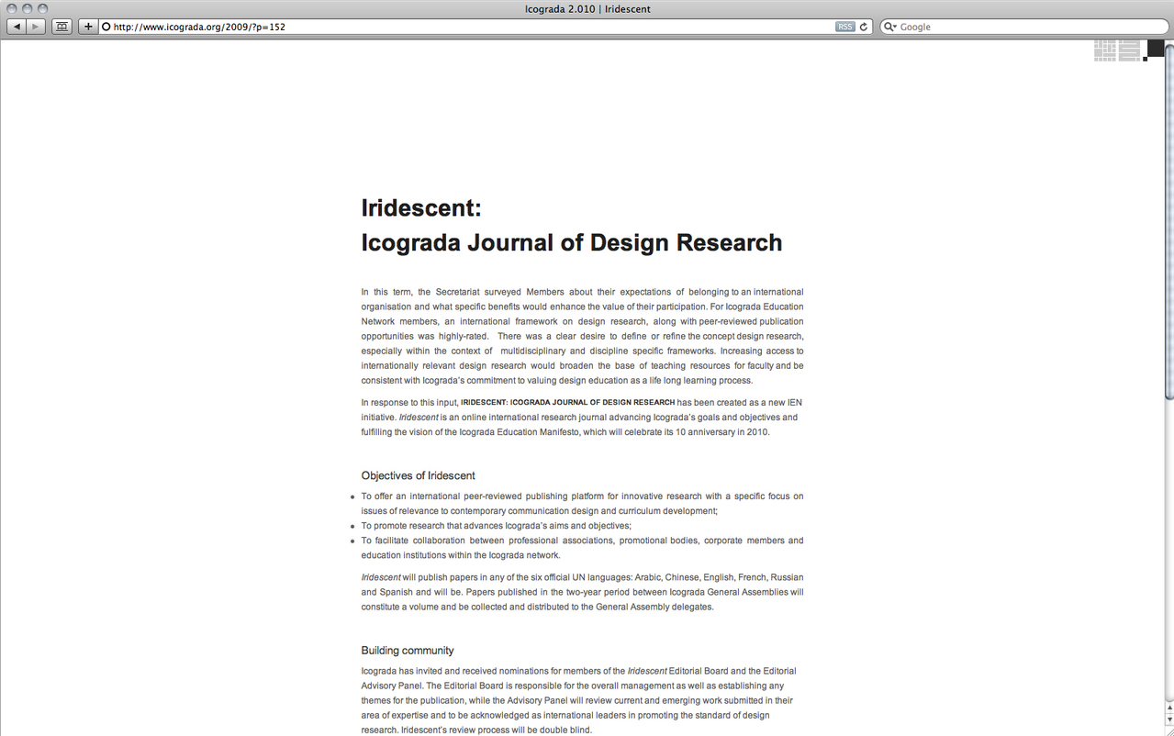Select the grid layout icon on the webpage
This screenshot has width=1174, height=736.
pos(1105,50)
